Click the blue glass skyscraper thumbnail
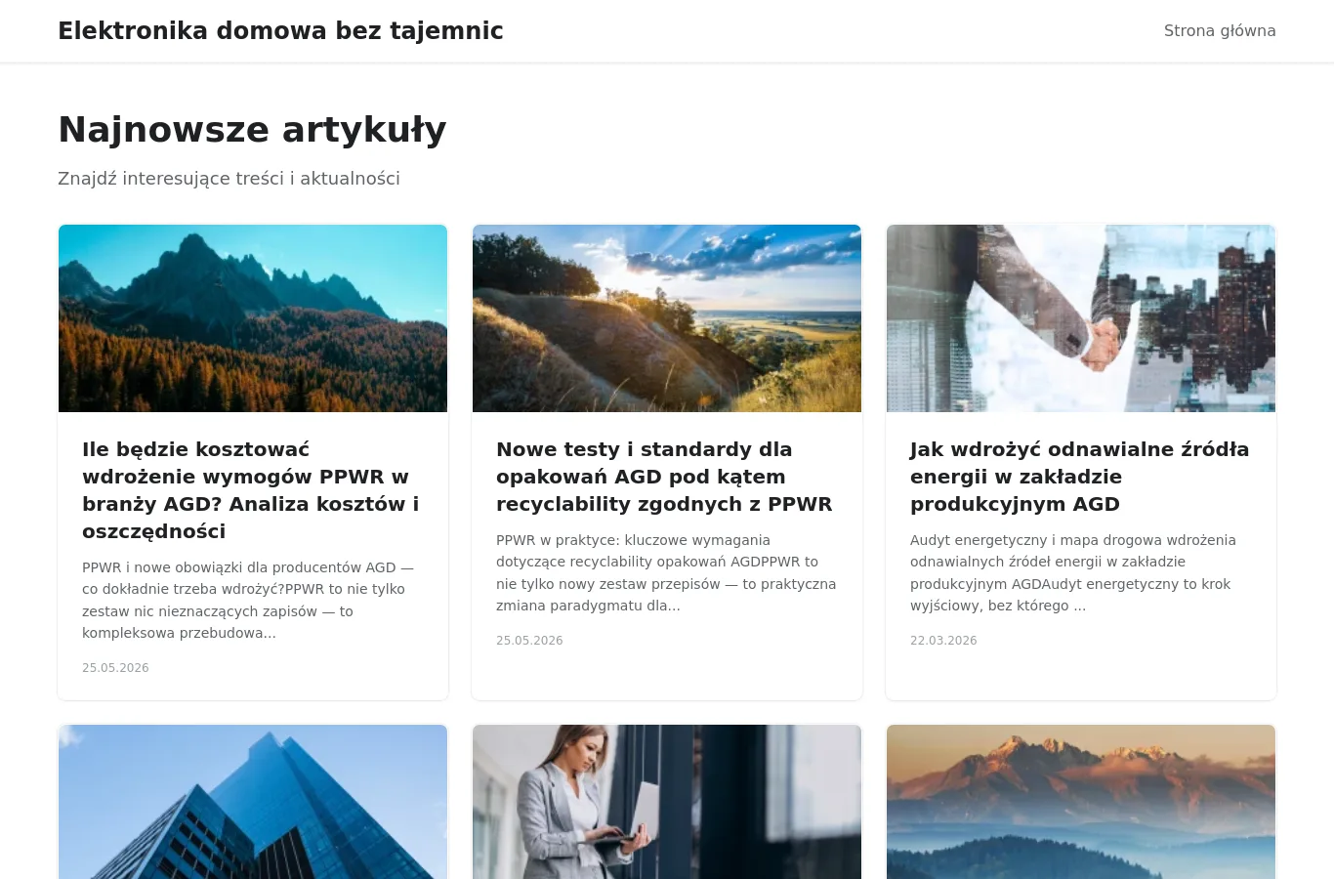This screenshot has width=1334, height=879. (253, 802)
